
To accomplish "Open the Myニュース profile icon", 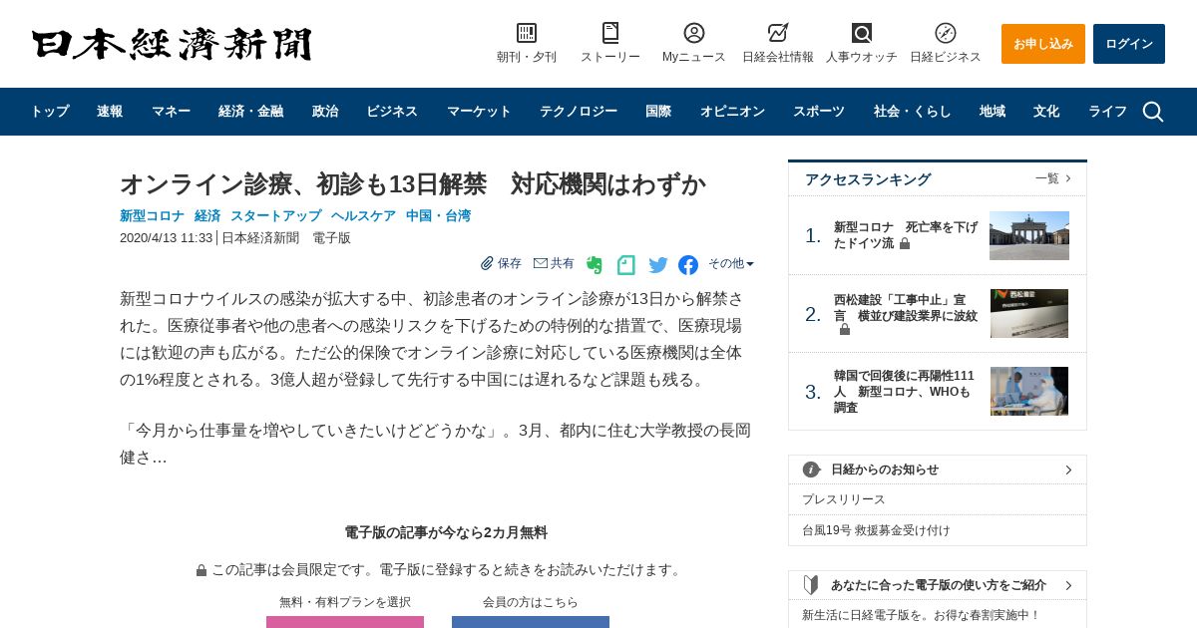I will tap(694, 33).
